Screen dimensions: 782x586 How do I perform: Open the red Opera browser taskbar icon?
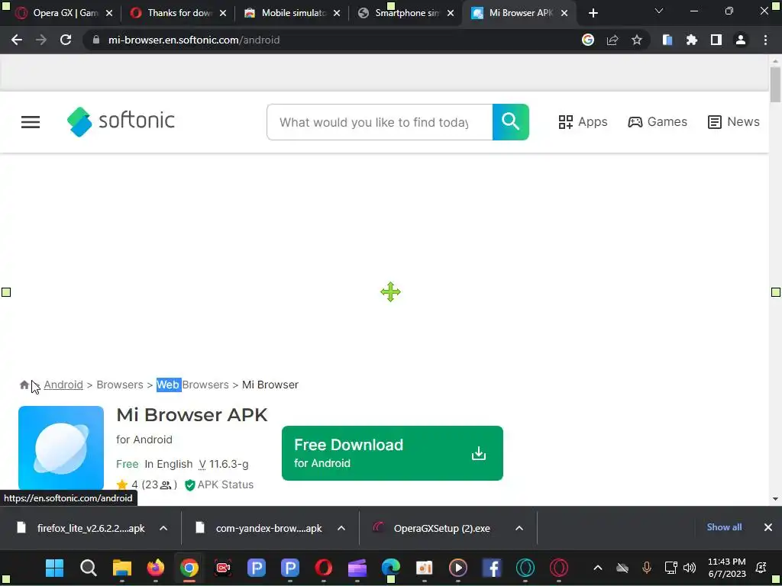(x=324, y=568)
